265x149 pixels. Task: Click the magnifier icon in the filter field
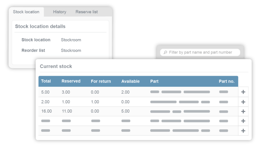click(x=165, y=52)
